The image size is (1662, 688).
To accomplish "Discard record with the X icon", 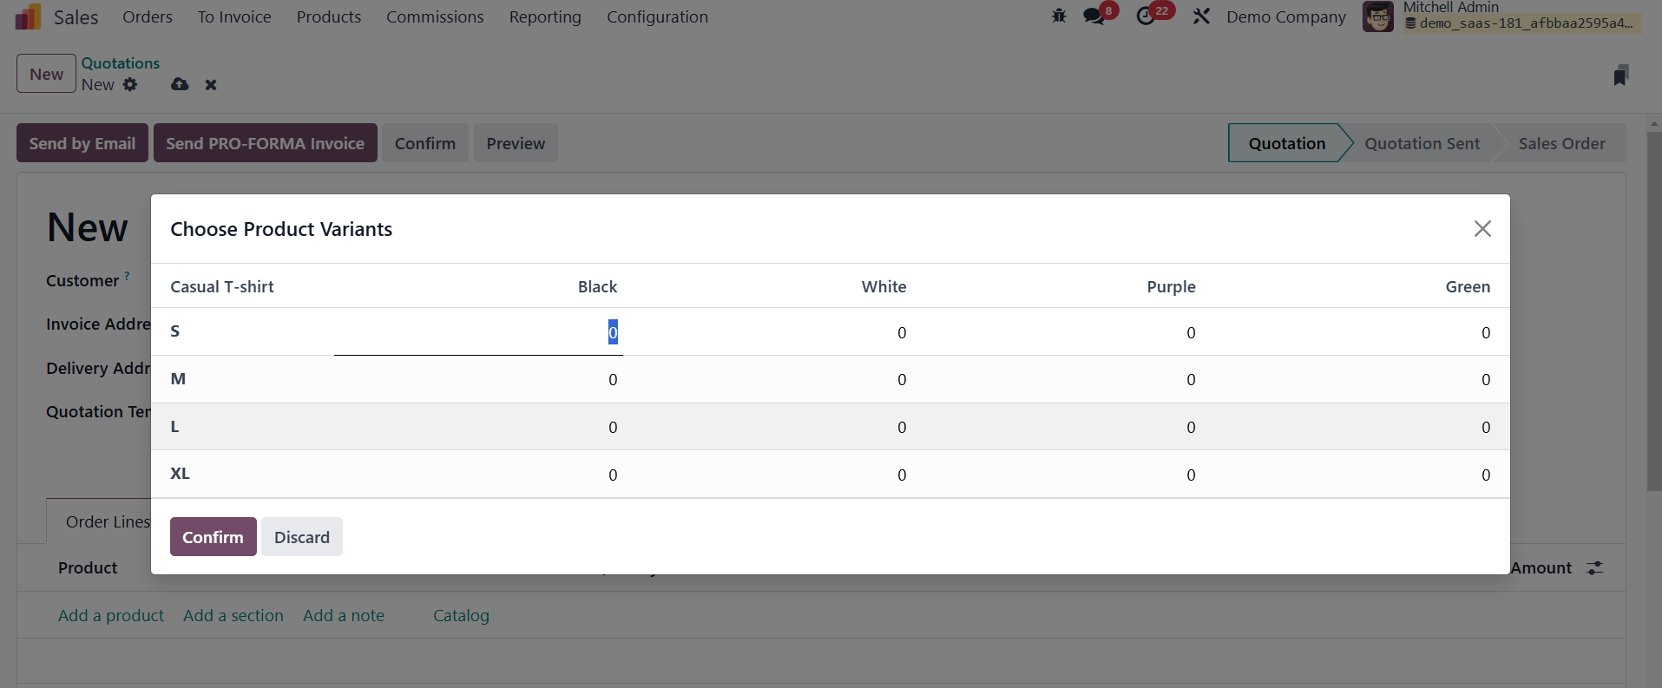I will (x=211, y=84).
